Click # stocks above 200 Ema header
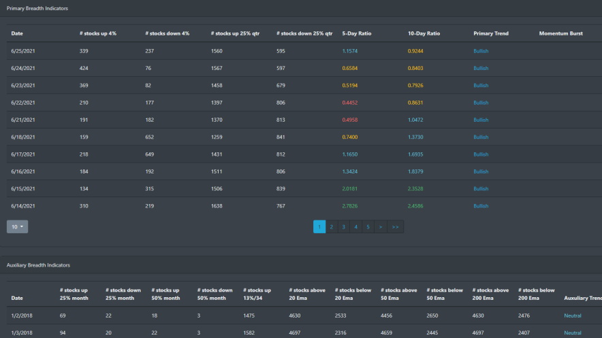This screenshot has height=338, width=602. coord(491,294)
